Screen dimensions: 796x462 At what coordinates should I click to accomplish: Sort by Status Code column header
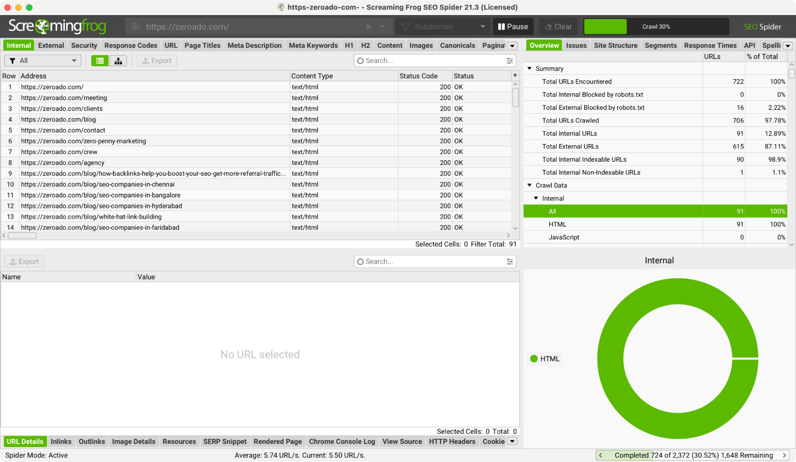[x=425, y=76]
